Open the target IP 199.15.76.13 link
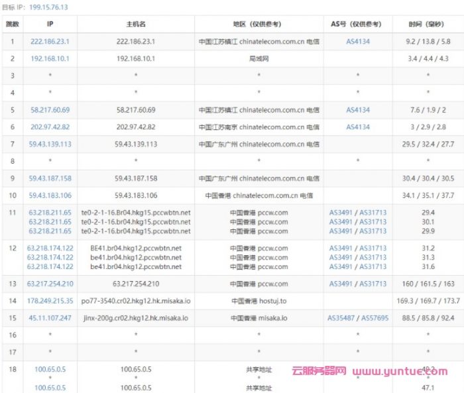This screenshot has width=464, height=393. click(x=48, y=7)
